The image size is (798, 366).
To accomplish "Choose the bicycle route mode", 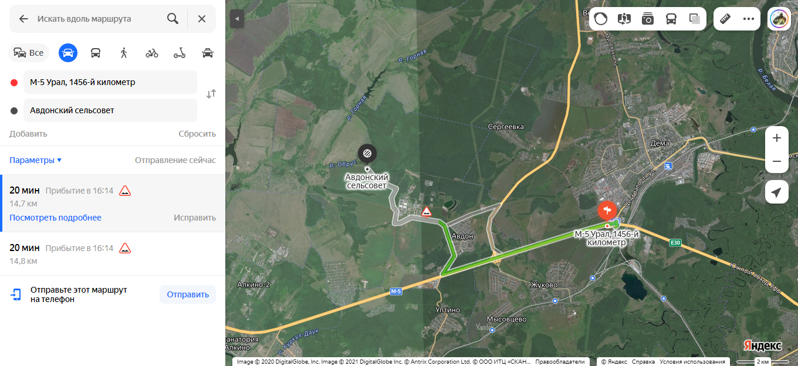I will [x=152, y=53].
